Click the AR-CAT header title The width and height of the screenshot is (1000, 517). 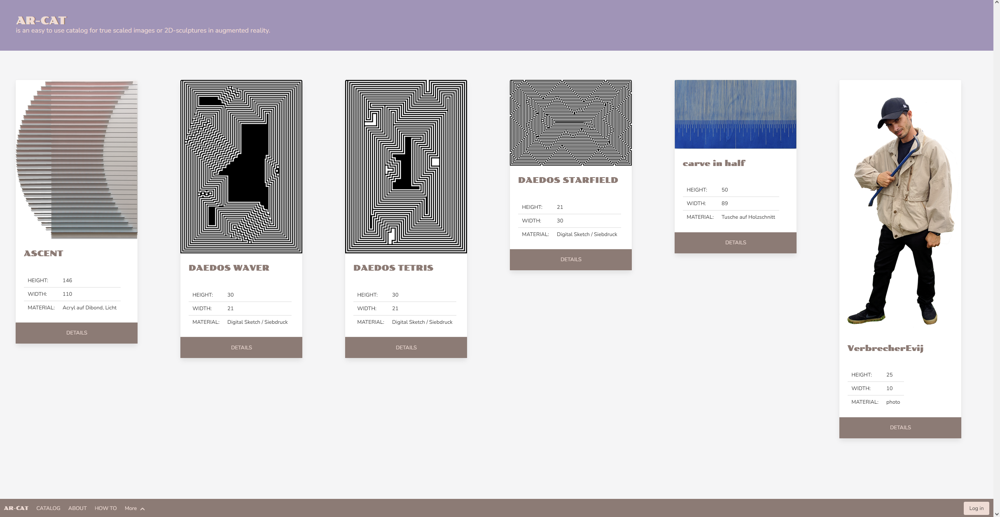click(41, 20)
